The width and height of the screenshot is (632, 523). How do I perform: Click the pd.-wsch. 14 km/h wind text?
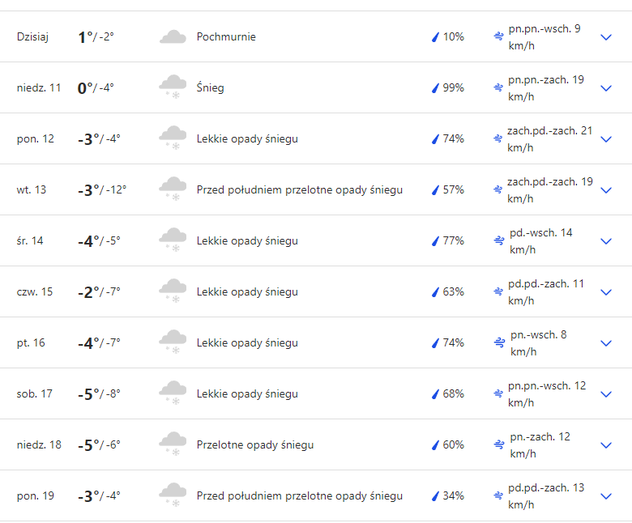click(540, 240)
